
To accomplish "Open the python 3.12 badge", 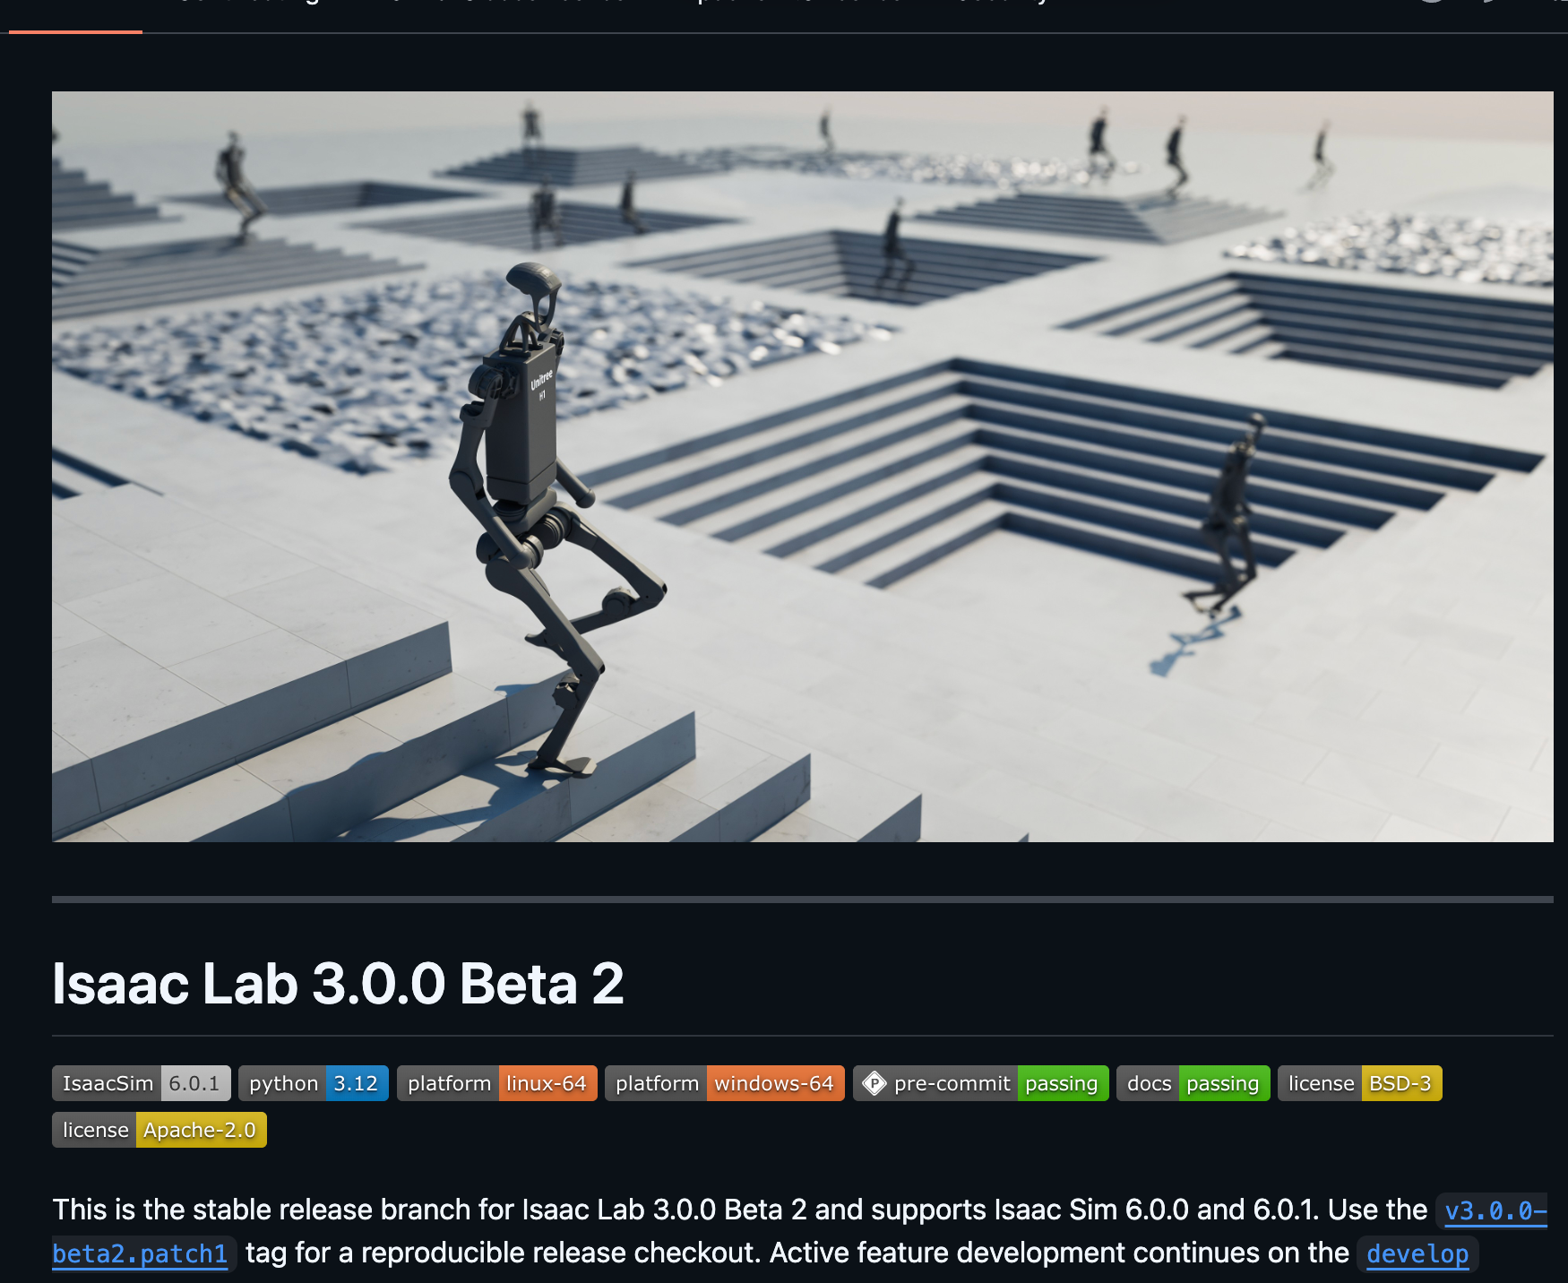I will [314, 1083].
